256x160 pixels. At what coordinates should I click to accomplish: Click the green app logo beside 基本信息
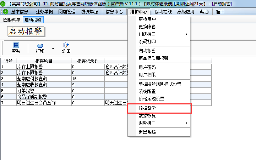pyautogui.click(x=6, y=12)
